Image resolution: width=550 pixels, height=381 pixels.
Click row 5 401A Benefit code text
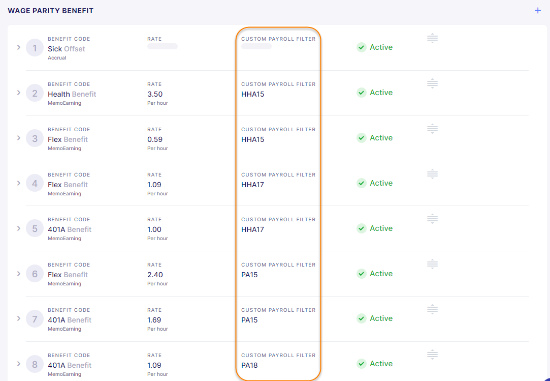pos(70,229)
